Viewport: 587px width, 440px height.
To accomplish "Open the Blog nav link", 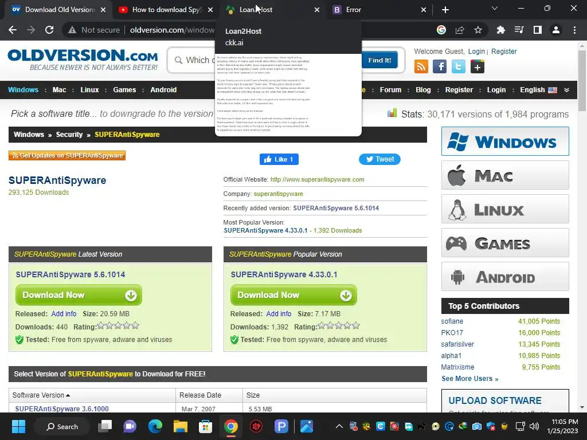I will pyautogui.click(x=423, y=90).
